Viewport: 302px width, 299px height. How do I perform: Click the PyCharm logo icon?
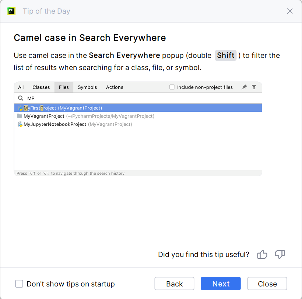coord(11,11)
